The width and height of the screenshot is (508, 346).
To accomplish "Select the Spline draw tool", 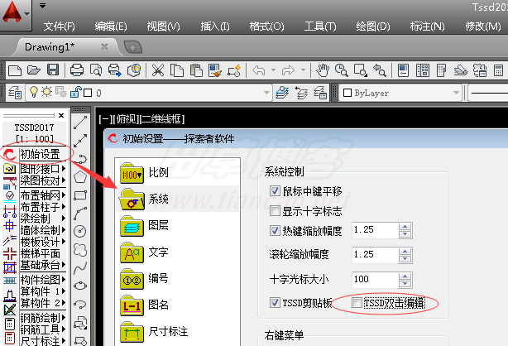I will pyautogui.click(x=80, y=268).
